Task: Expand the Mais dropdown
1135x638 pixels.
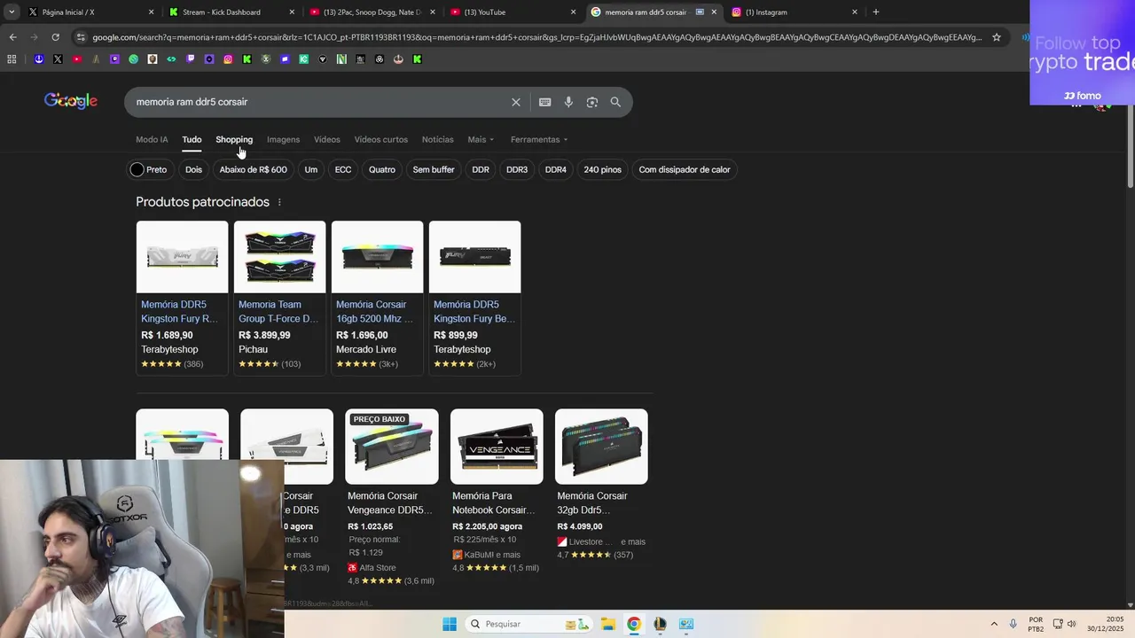Action: click(x=481, y=139)
